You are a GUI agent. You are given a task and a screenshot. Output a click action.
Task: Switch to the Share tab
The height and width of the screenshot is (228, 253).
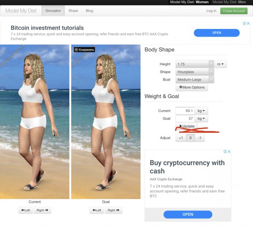click(73, 11)
